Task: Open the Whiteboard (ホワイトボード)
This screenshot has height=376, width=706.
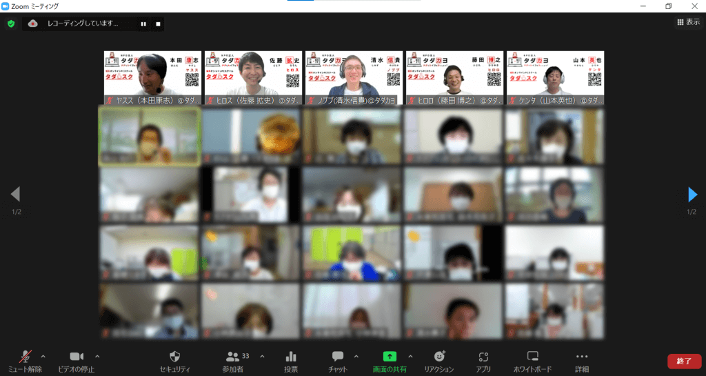Action: (x=532, y=361)
